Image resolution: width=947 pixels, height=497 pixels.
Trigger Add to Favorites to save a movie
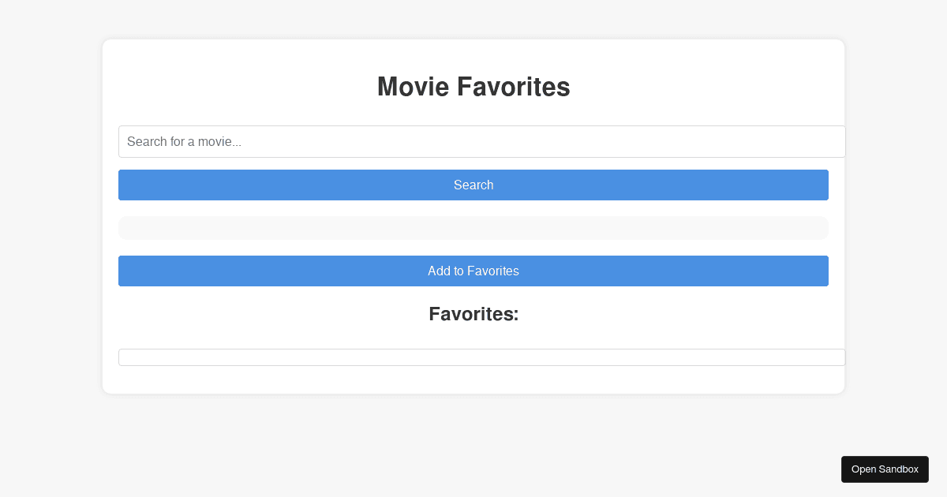tap(473, 271)
